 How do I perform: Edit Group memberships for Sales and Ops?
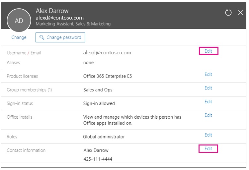click(x=208, y=88)
